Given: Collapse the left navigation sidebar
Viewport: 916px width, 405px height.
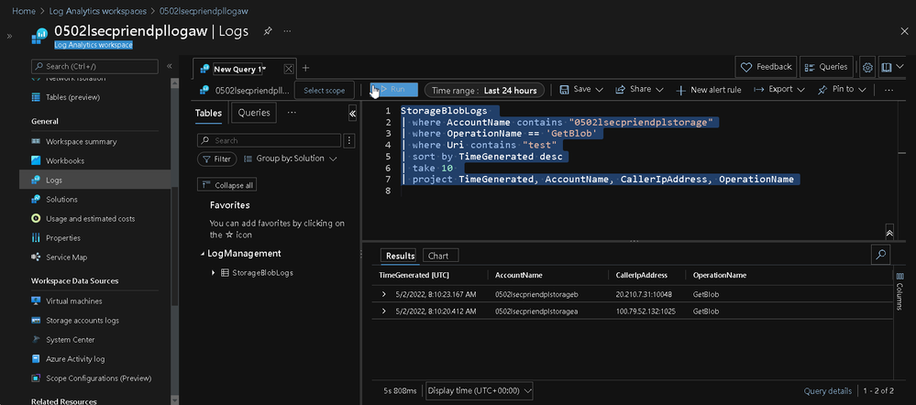Looking at the screenshot, I should (169, 67).
